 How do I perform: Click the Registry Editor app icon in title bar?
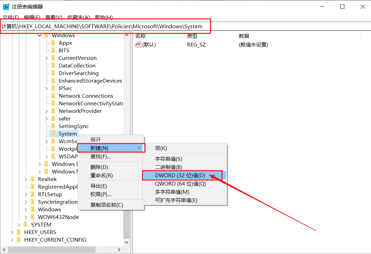6,7
